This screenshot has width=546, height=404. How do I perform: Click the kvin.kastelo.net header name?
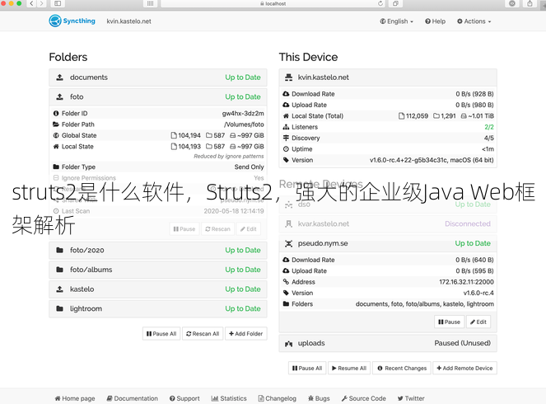128,21
